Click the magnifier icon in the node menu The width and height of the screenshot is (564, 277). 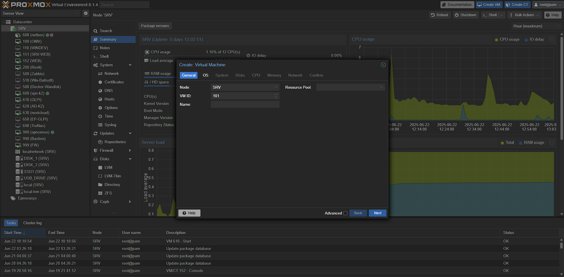tap(96, 31)
